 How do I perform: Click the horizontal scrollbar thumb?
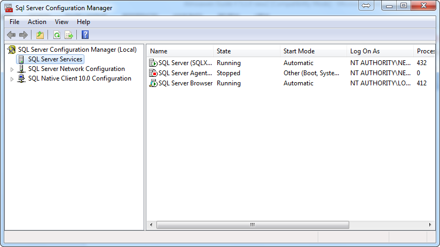coord(253,225)
